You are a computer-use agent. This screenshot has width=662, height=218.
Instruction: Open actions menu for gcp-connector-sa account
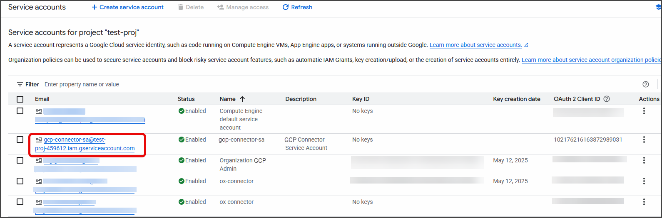(x=644, y=140)
